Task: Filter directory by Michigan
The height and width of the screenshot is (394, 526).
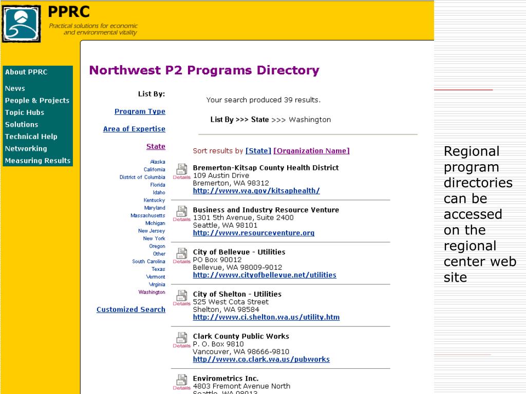Action: click(155, 224)
